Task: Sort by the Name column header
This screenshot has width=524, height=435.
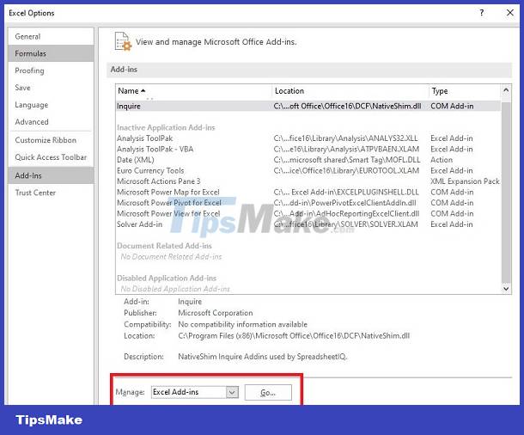Action: 193,91
